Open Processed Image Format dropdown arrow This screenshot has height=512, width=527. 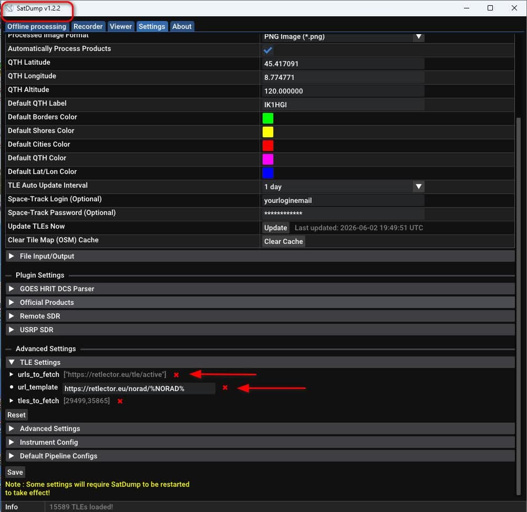(418, 36)
